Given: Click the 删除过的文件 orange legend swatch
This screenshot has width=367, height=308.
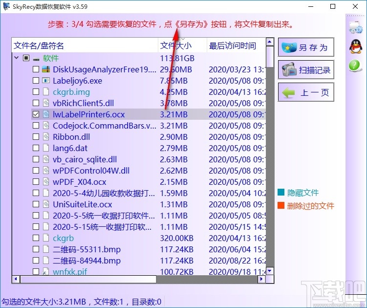Looking at the screenshot, I should tap(281, 205).
